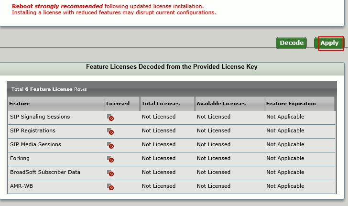Click the not-licensed icon for SIP Registrations
The height and width of the screenshot is (206, 348).
pyautogui.click(x=110, y=131)
